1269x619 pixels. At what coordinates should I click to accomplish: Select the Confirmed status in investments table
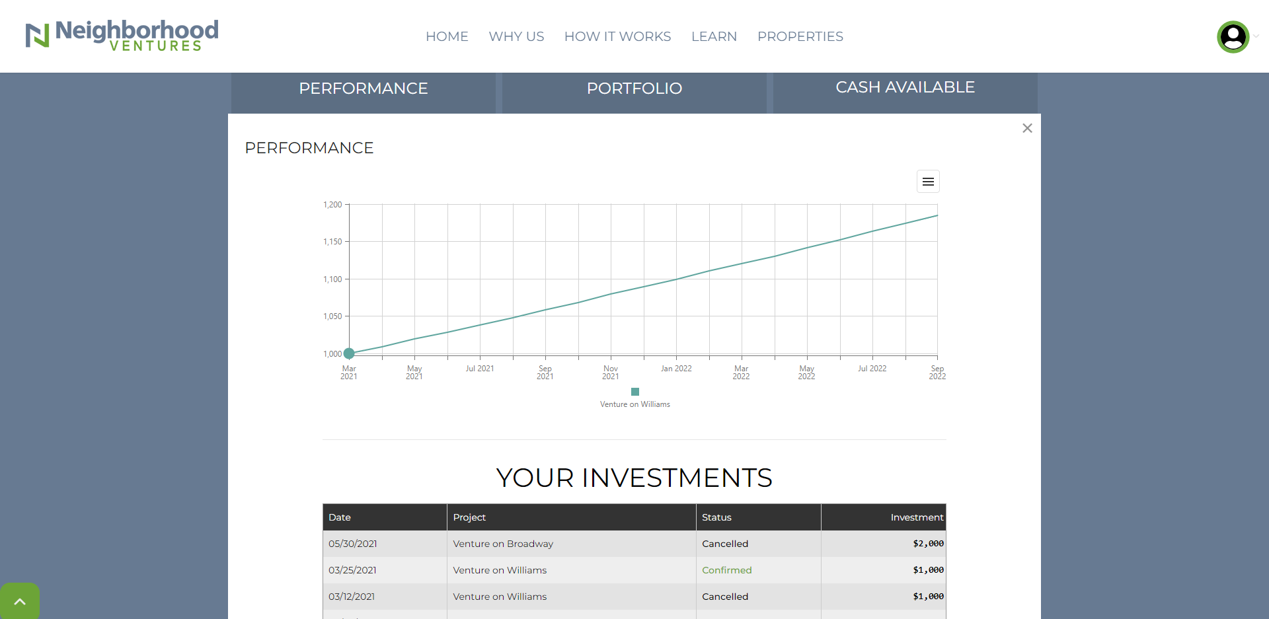point(726,570)
